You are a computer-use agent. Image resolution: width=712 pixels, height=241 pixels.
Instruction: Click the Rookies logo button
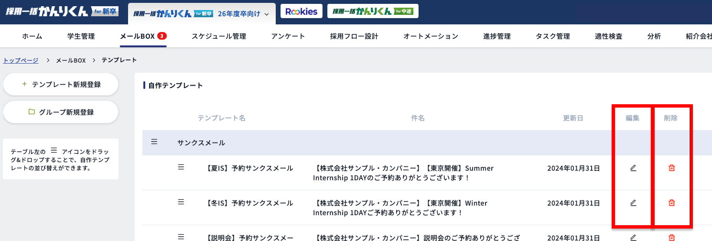(301, 11)
